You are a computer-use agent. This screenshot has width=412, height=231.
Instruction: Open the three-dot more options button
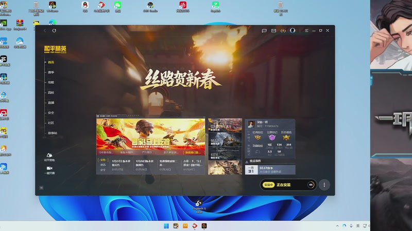point(324,185)
